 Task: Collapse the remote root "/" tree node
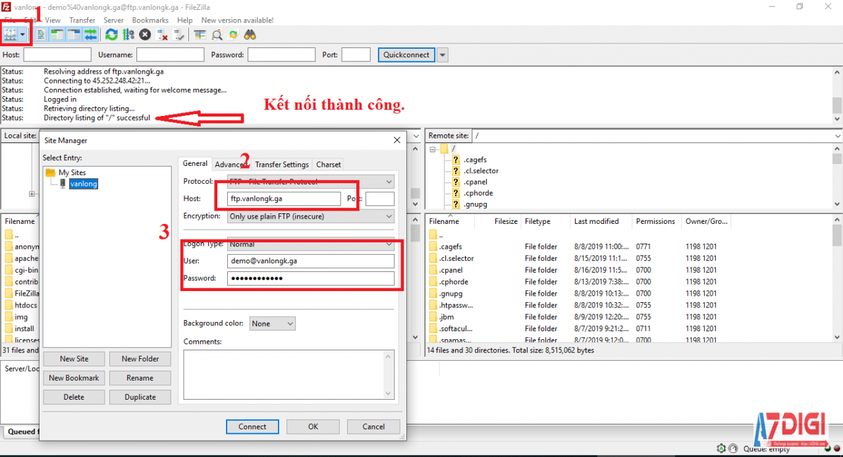[x=433, y=149]
